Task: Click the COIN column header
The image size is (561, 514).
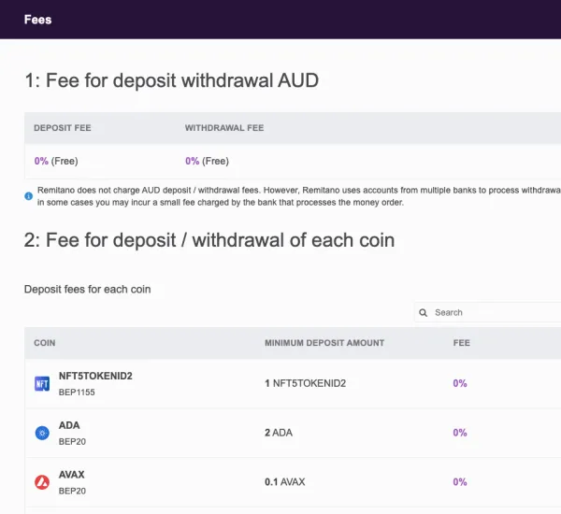Action: 45,343
